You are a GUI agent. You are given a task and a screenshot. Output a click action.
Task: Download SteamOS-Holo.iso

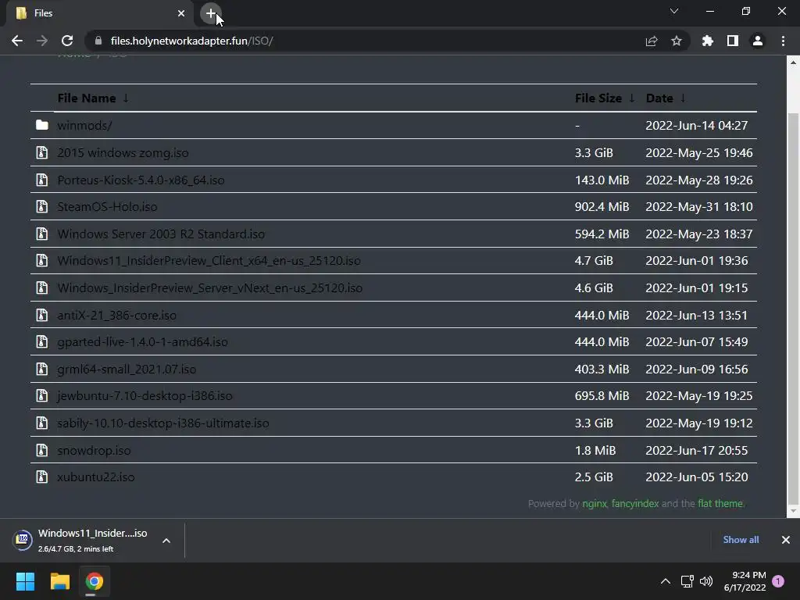107,206
